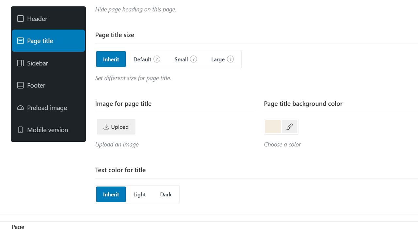Choose Inherit for Text color for title
Screen dimensions: 418x229
(x=111, y=194)
